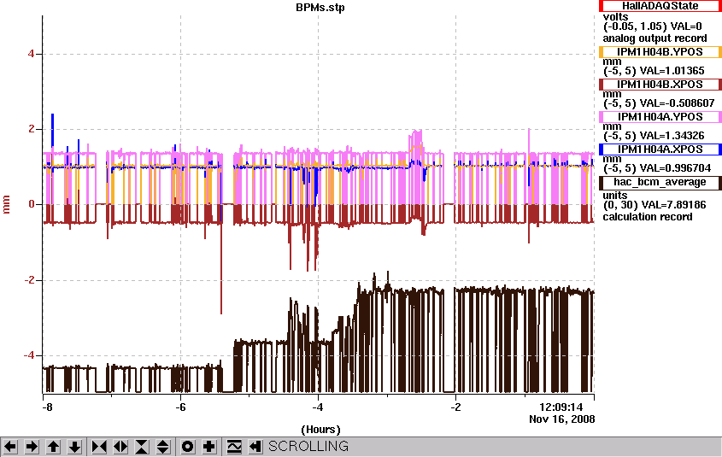Select the IPM1H04A.XPOS curve legend
The width and height of the screenshot is (722, 457).
660,149
